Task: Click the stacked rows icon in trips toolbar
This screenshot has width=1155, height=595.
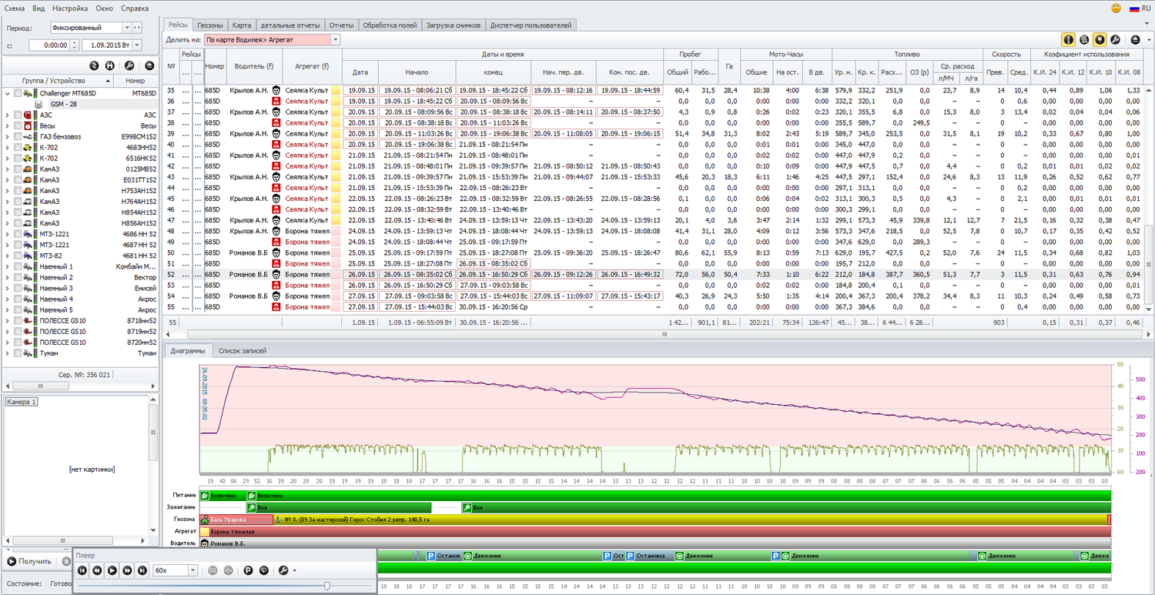Action: (x=1084, y=39)
